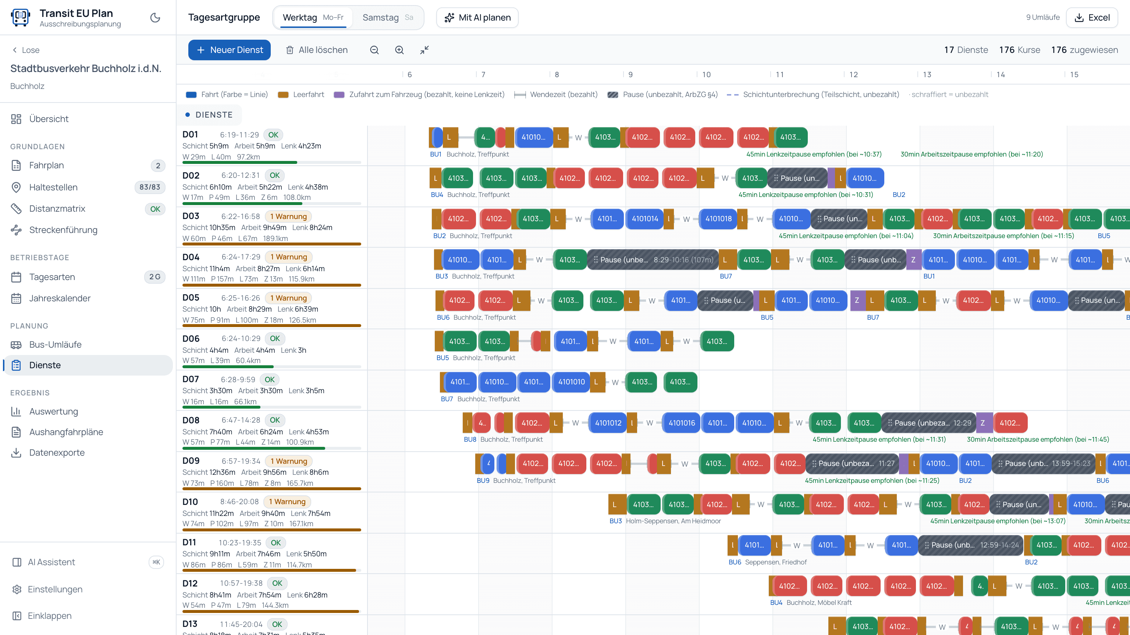The width and height of the screenshot is (1130, 635).
Task: Open Streckenführung route icon
Action: 16,230
